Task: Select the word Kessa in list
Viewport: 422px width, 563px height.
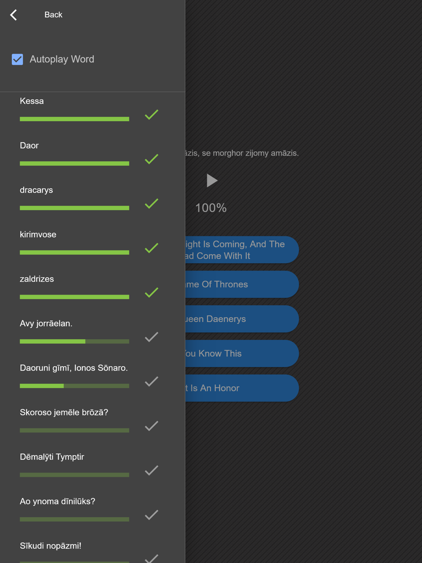Action: 32,101
